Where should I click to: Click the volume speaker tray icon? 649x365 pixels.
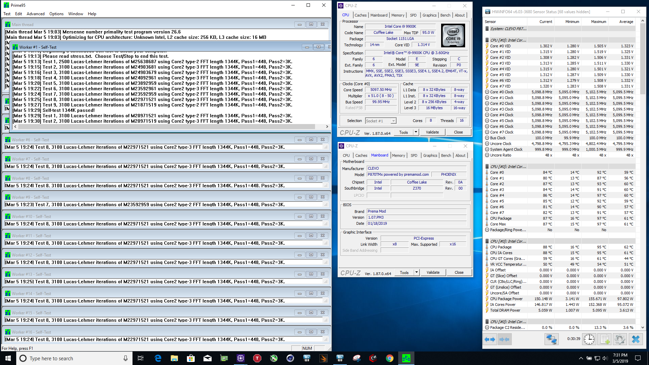605,358
